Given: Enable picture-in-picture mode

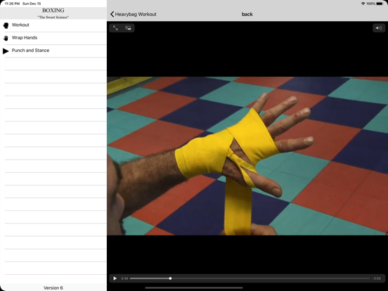Looking at the screenshot, I should coord(128,28).
